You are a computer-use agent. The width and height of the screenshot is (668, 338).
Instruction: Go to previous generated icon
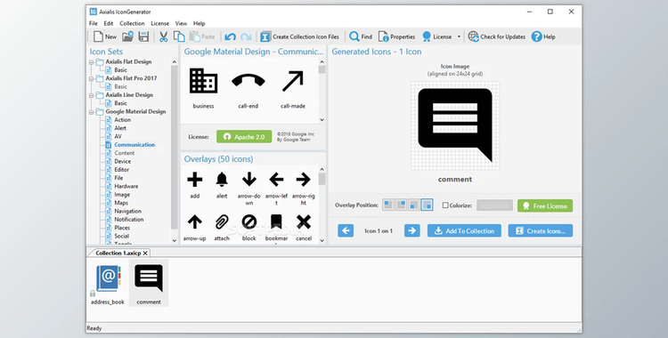click(x=346, y=230)
